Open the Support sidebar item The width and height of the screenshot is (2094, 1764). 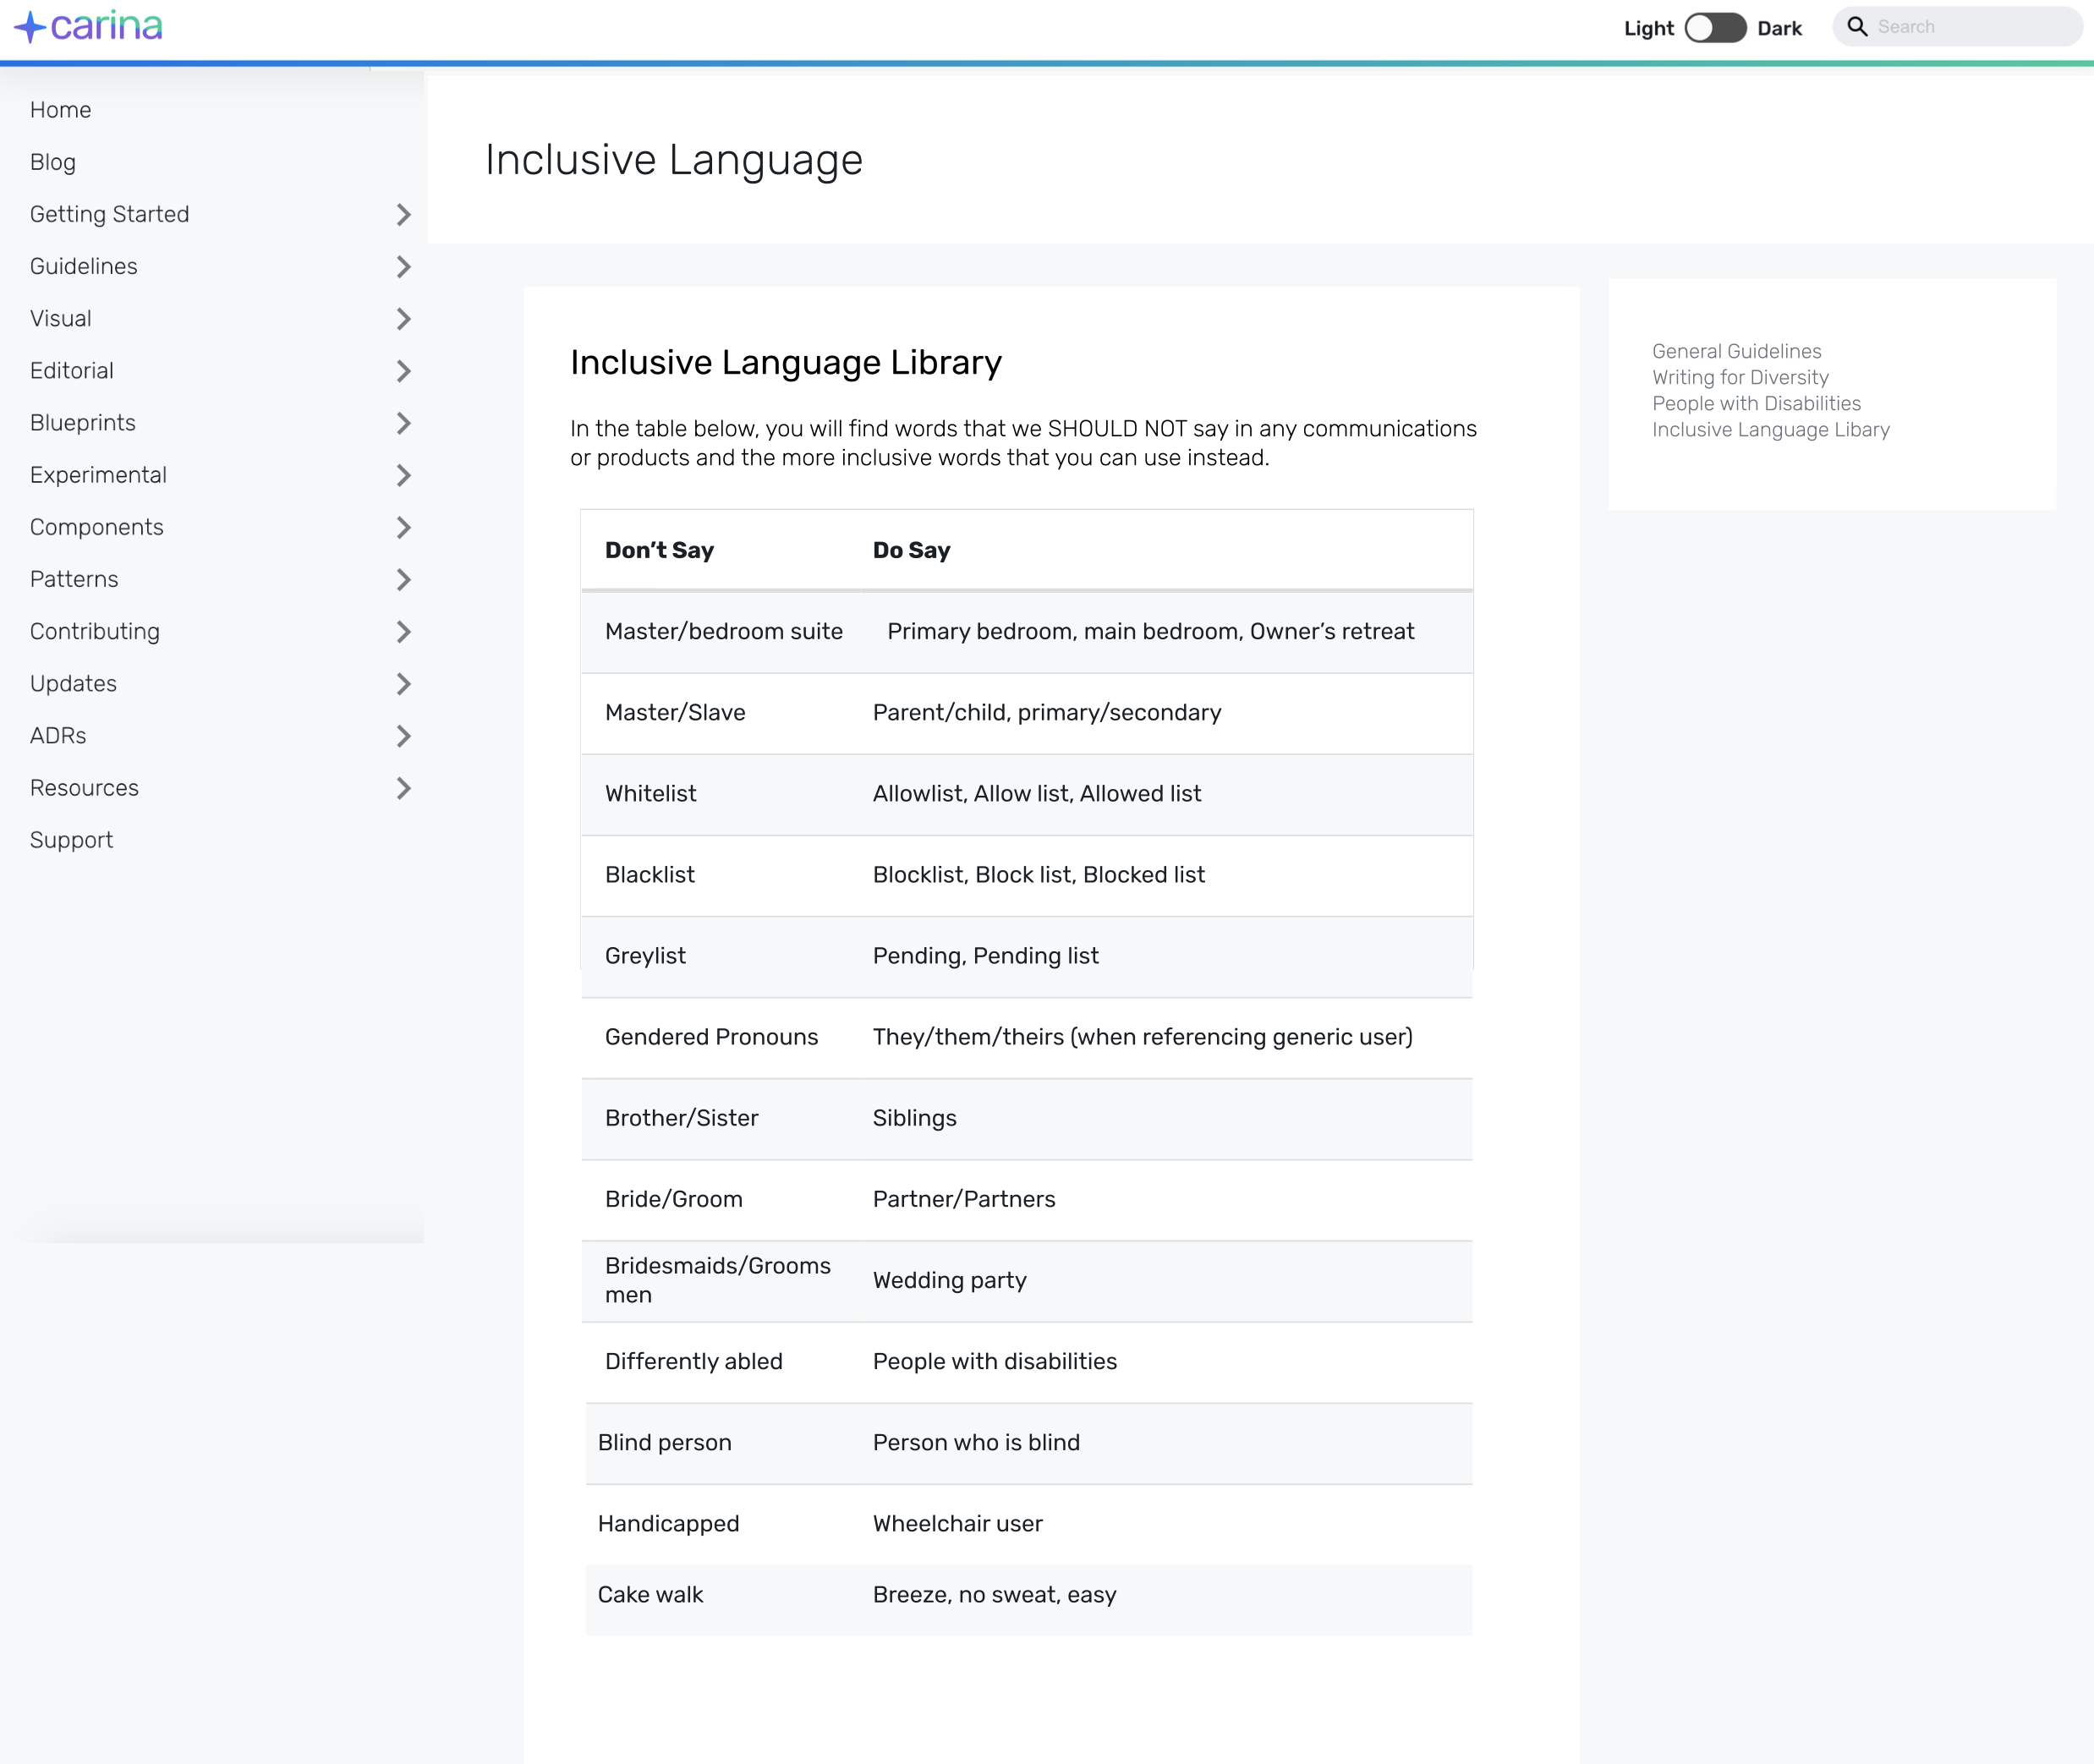[71, 840]
